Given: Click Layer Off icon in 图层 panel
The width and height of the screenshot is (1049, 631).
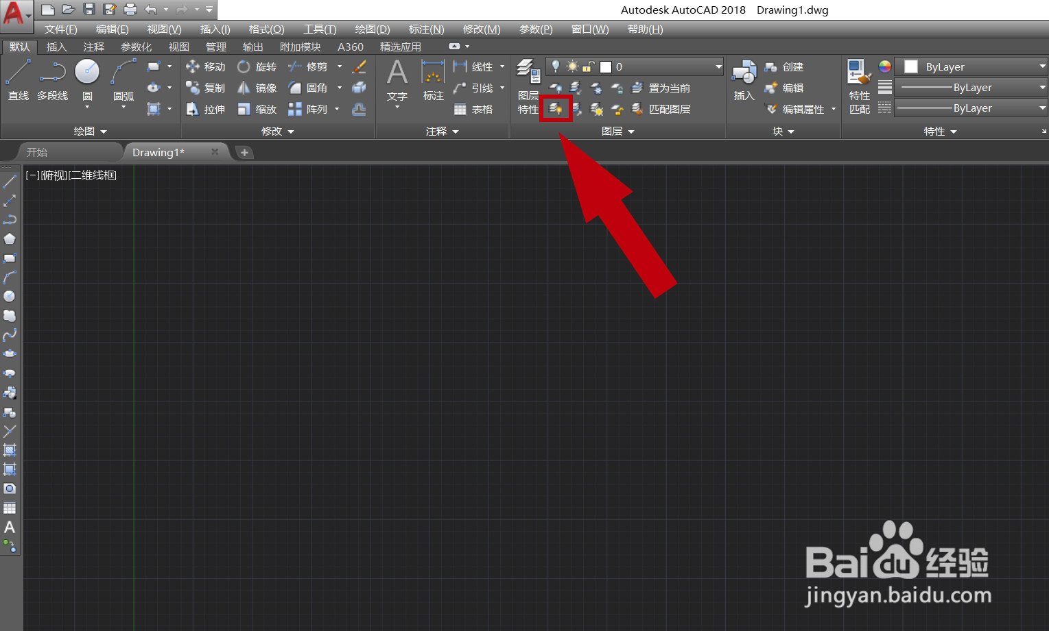Looking at the screenshot, I should (556, 88).
